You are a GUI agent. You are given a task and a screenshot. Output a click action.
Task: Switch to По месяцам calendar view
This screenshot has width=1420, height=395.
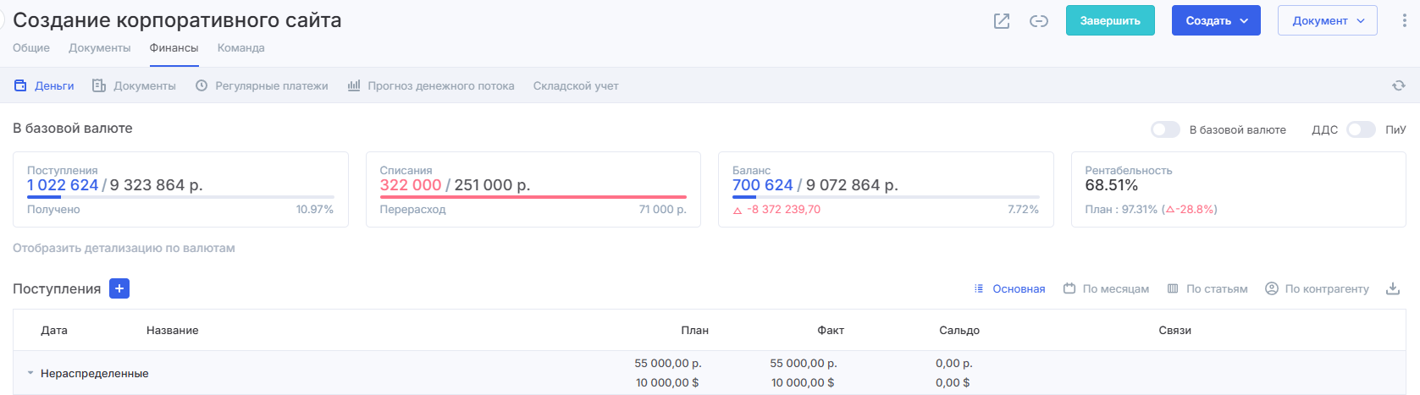1106,288
